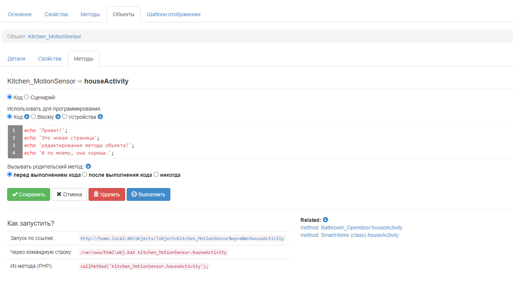513x305 pixels.
Task: Click the green Сохранить button
Action: [29, 194]
